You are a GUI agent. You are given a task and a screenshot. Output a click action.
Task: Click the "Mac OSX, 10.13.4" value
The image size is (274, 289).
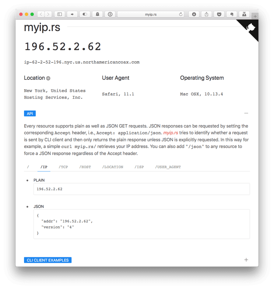point(202,94)
